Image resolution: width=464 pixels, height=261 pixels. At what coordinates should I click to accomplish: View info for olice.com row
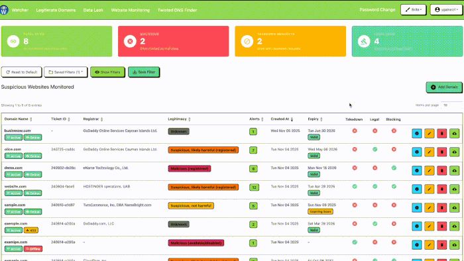point(417,152)
